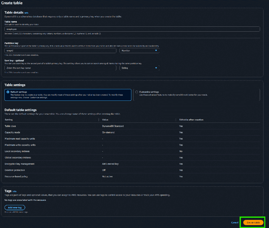Open the Table details Info link
The image size is (269, 228).
(27, 13)
